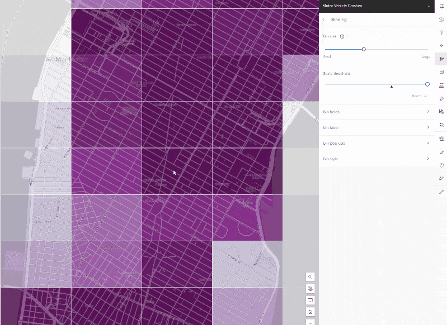The height and width of the screenshot is (325, 447).
Task: Click the icon directly above the arrow icon
Action: [x=441, y=138]
